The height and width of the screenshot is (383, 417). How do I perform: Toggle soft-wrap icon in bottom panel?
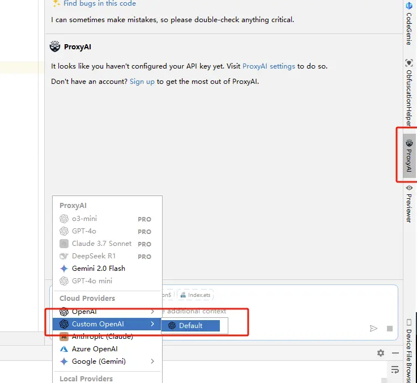pos(395,369)
